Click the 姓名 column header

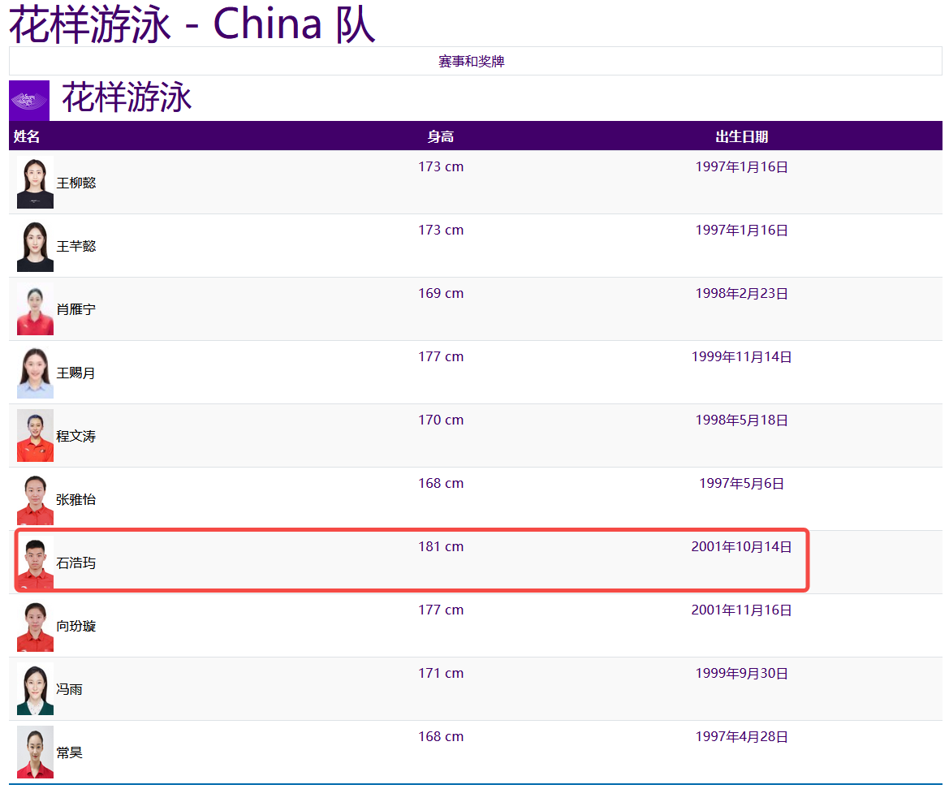(24, 136)
